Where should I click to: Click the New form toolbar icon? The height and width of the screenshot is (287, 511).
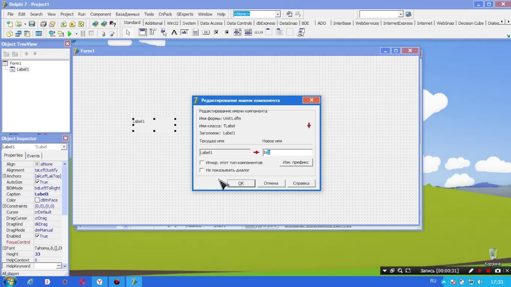pos(39,33)
